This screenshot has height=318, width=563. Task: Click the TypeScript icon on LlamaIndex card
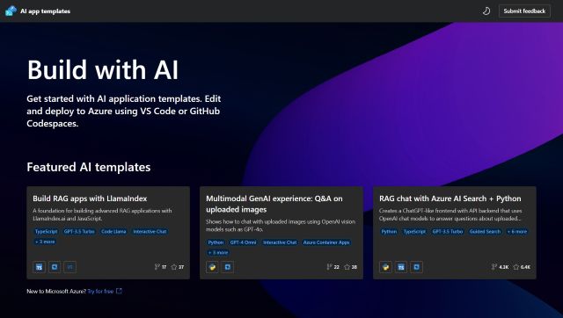coord(39,267)
